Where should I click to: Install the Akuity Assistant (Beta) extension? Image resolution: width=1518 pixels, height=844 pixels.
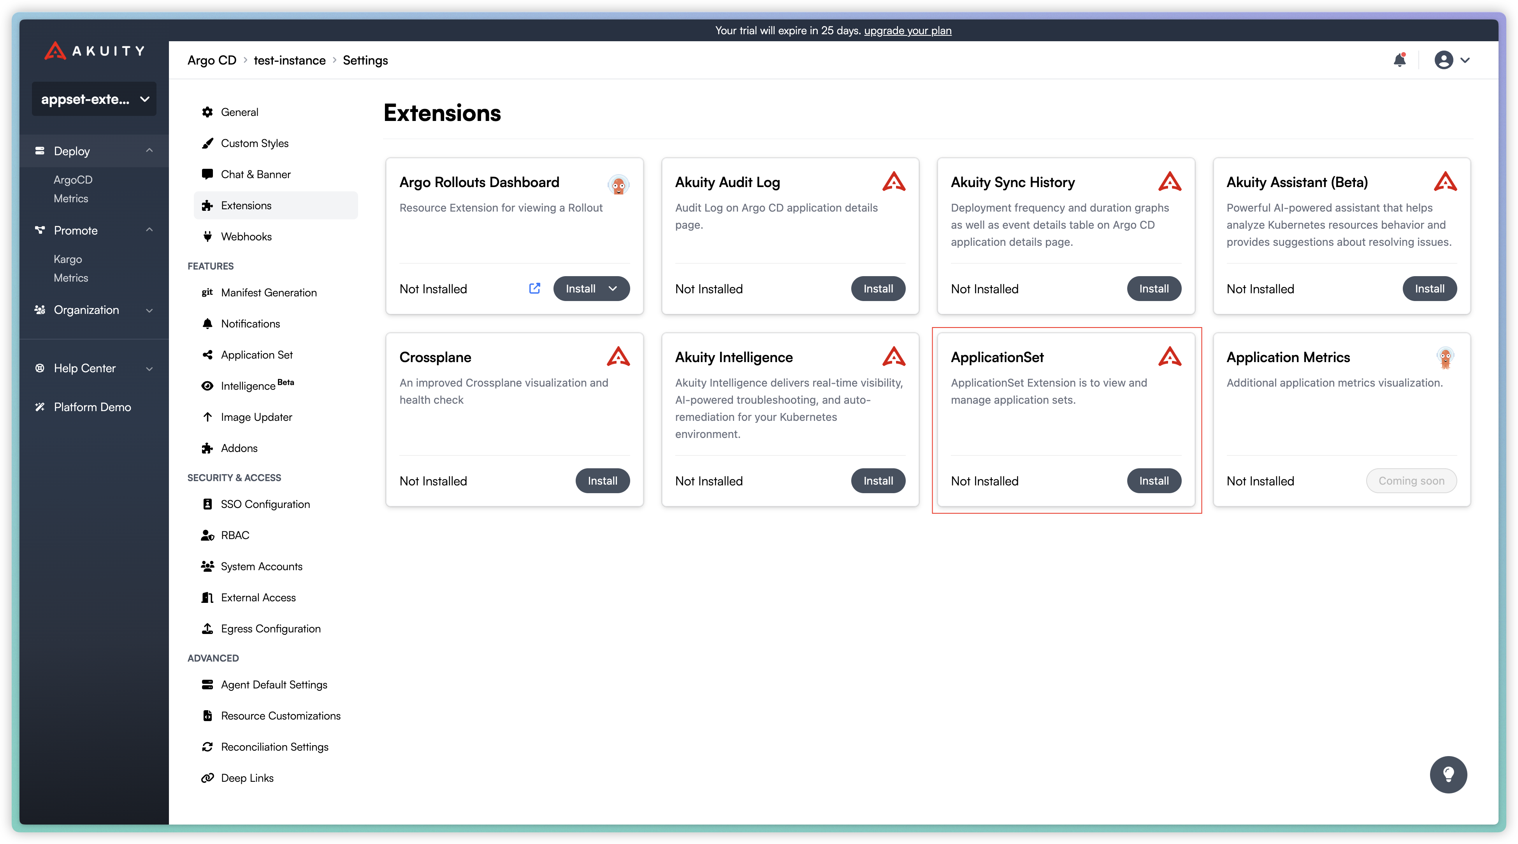(1430, 289)
